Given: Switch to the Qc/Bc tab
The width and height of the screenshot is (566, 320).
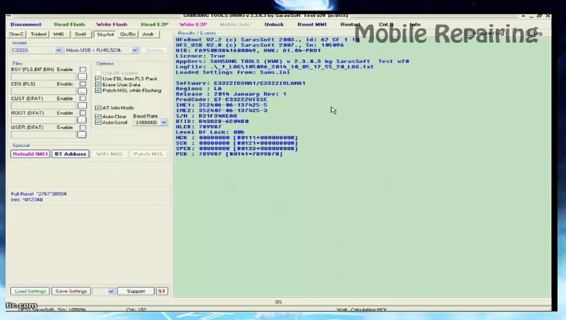Looking at the screenshot, I should (128, 34).
